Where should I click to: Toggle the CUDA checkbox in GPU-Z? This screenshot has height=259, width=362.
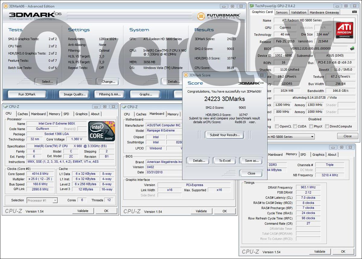coord(295,126)
